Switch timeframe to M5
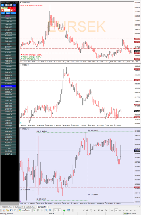Screen dimensions: 141x215 coord(112,210)
